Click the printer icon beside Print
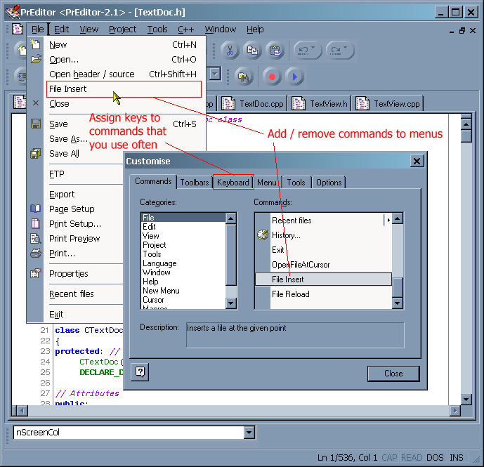Viewport: 484px width, 467px height. pyautogui.click(x=36, y=253)
